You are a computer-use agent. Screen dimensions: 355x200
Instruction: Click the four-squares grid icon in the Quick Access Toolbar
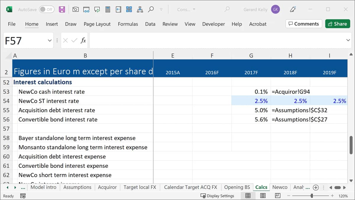(129, 9)
